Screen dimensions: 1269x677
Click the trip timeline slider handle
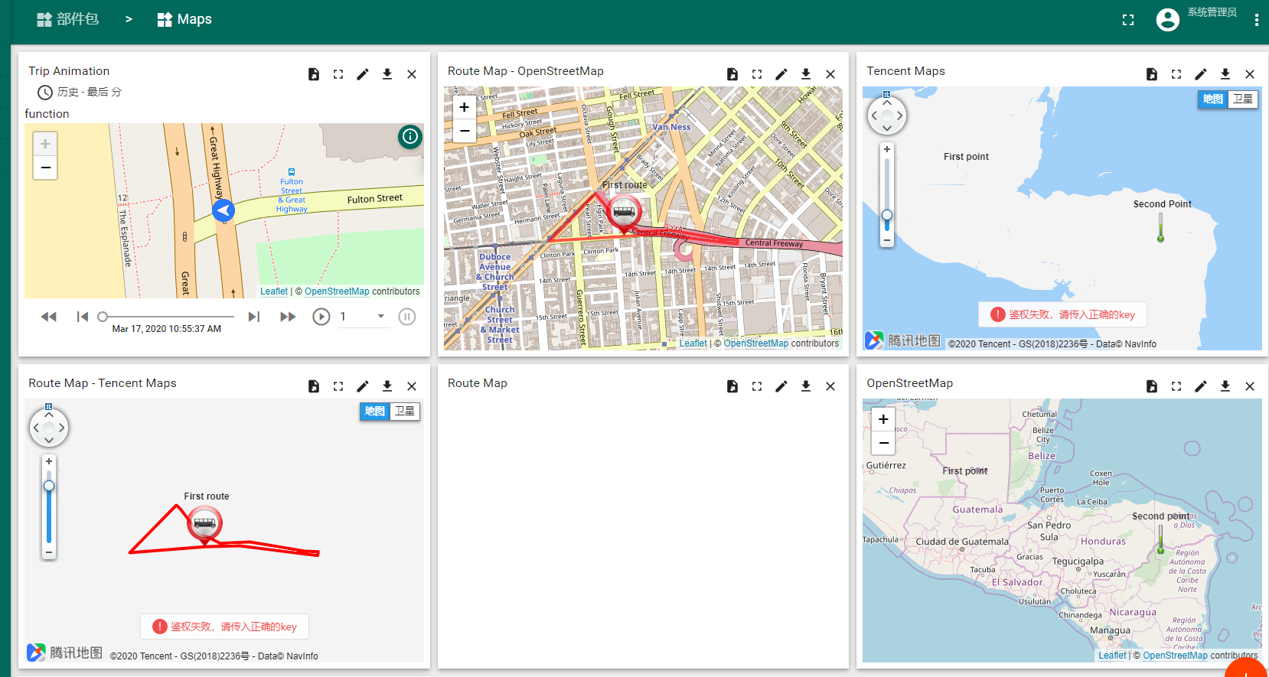click(103, 317)
